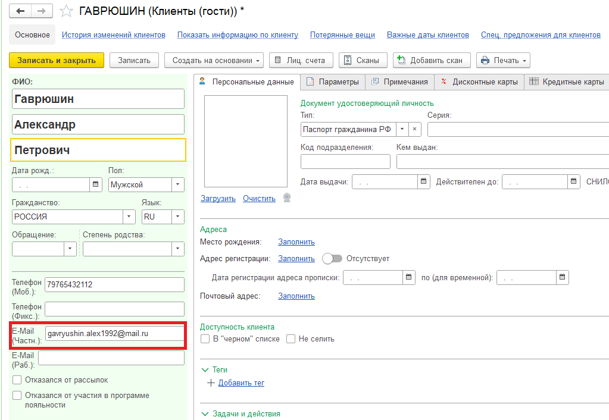Click the forward navigation arrow
Screen dimensions: 609x420
tap(41, 11)
